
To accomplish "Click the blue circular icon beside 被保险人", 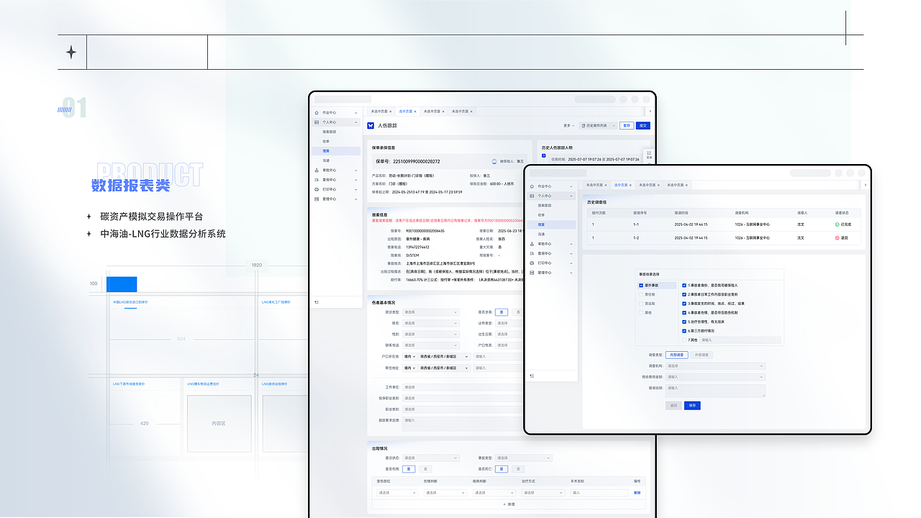I will click(x=494, y=161).
